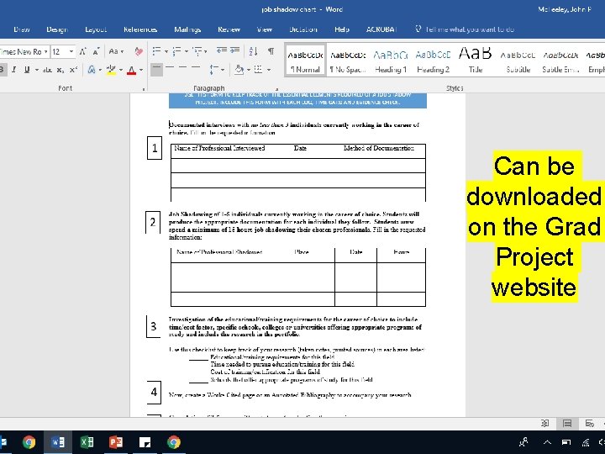605x454 pixels.
Task: Click the Sort A-Z icon
Action: [x=254, y=51]
